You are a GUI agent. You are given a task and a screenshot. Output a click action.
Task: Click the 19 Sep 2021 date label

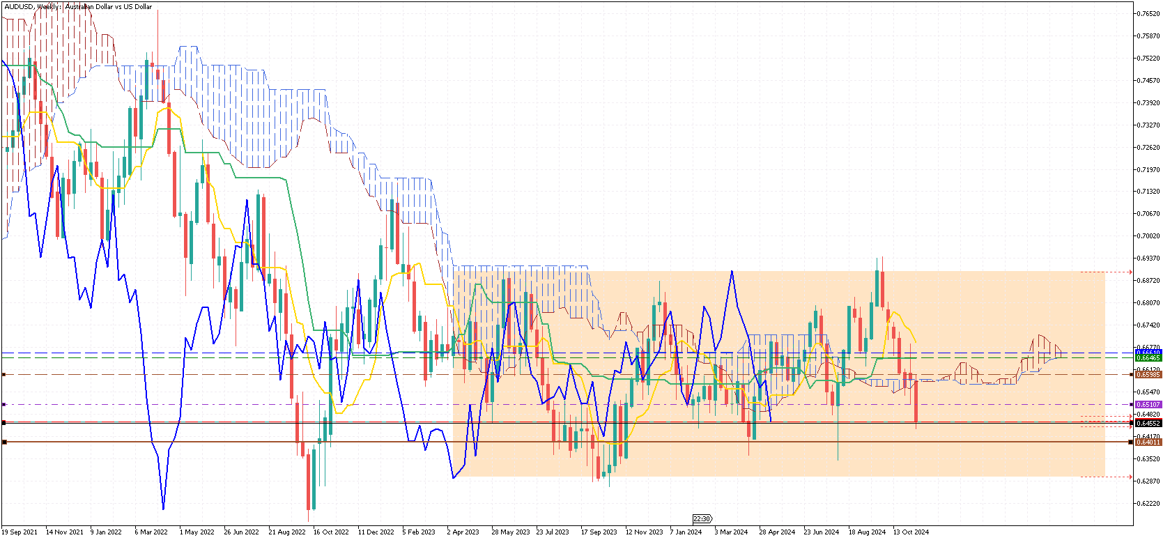[x=20, y=532]
